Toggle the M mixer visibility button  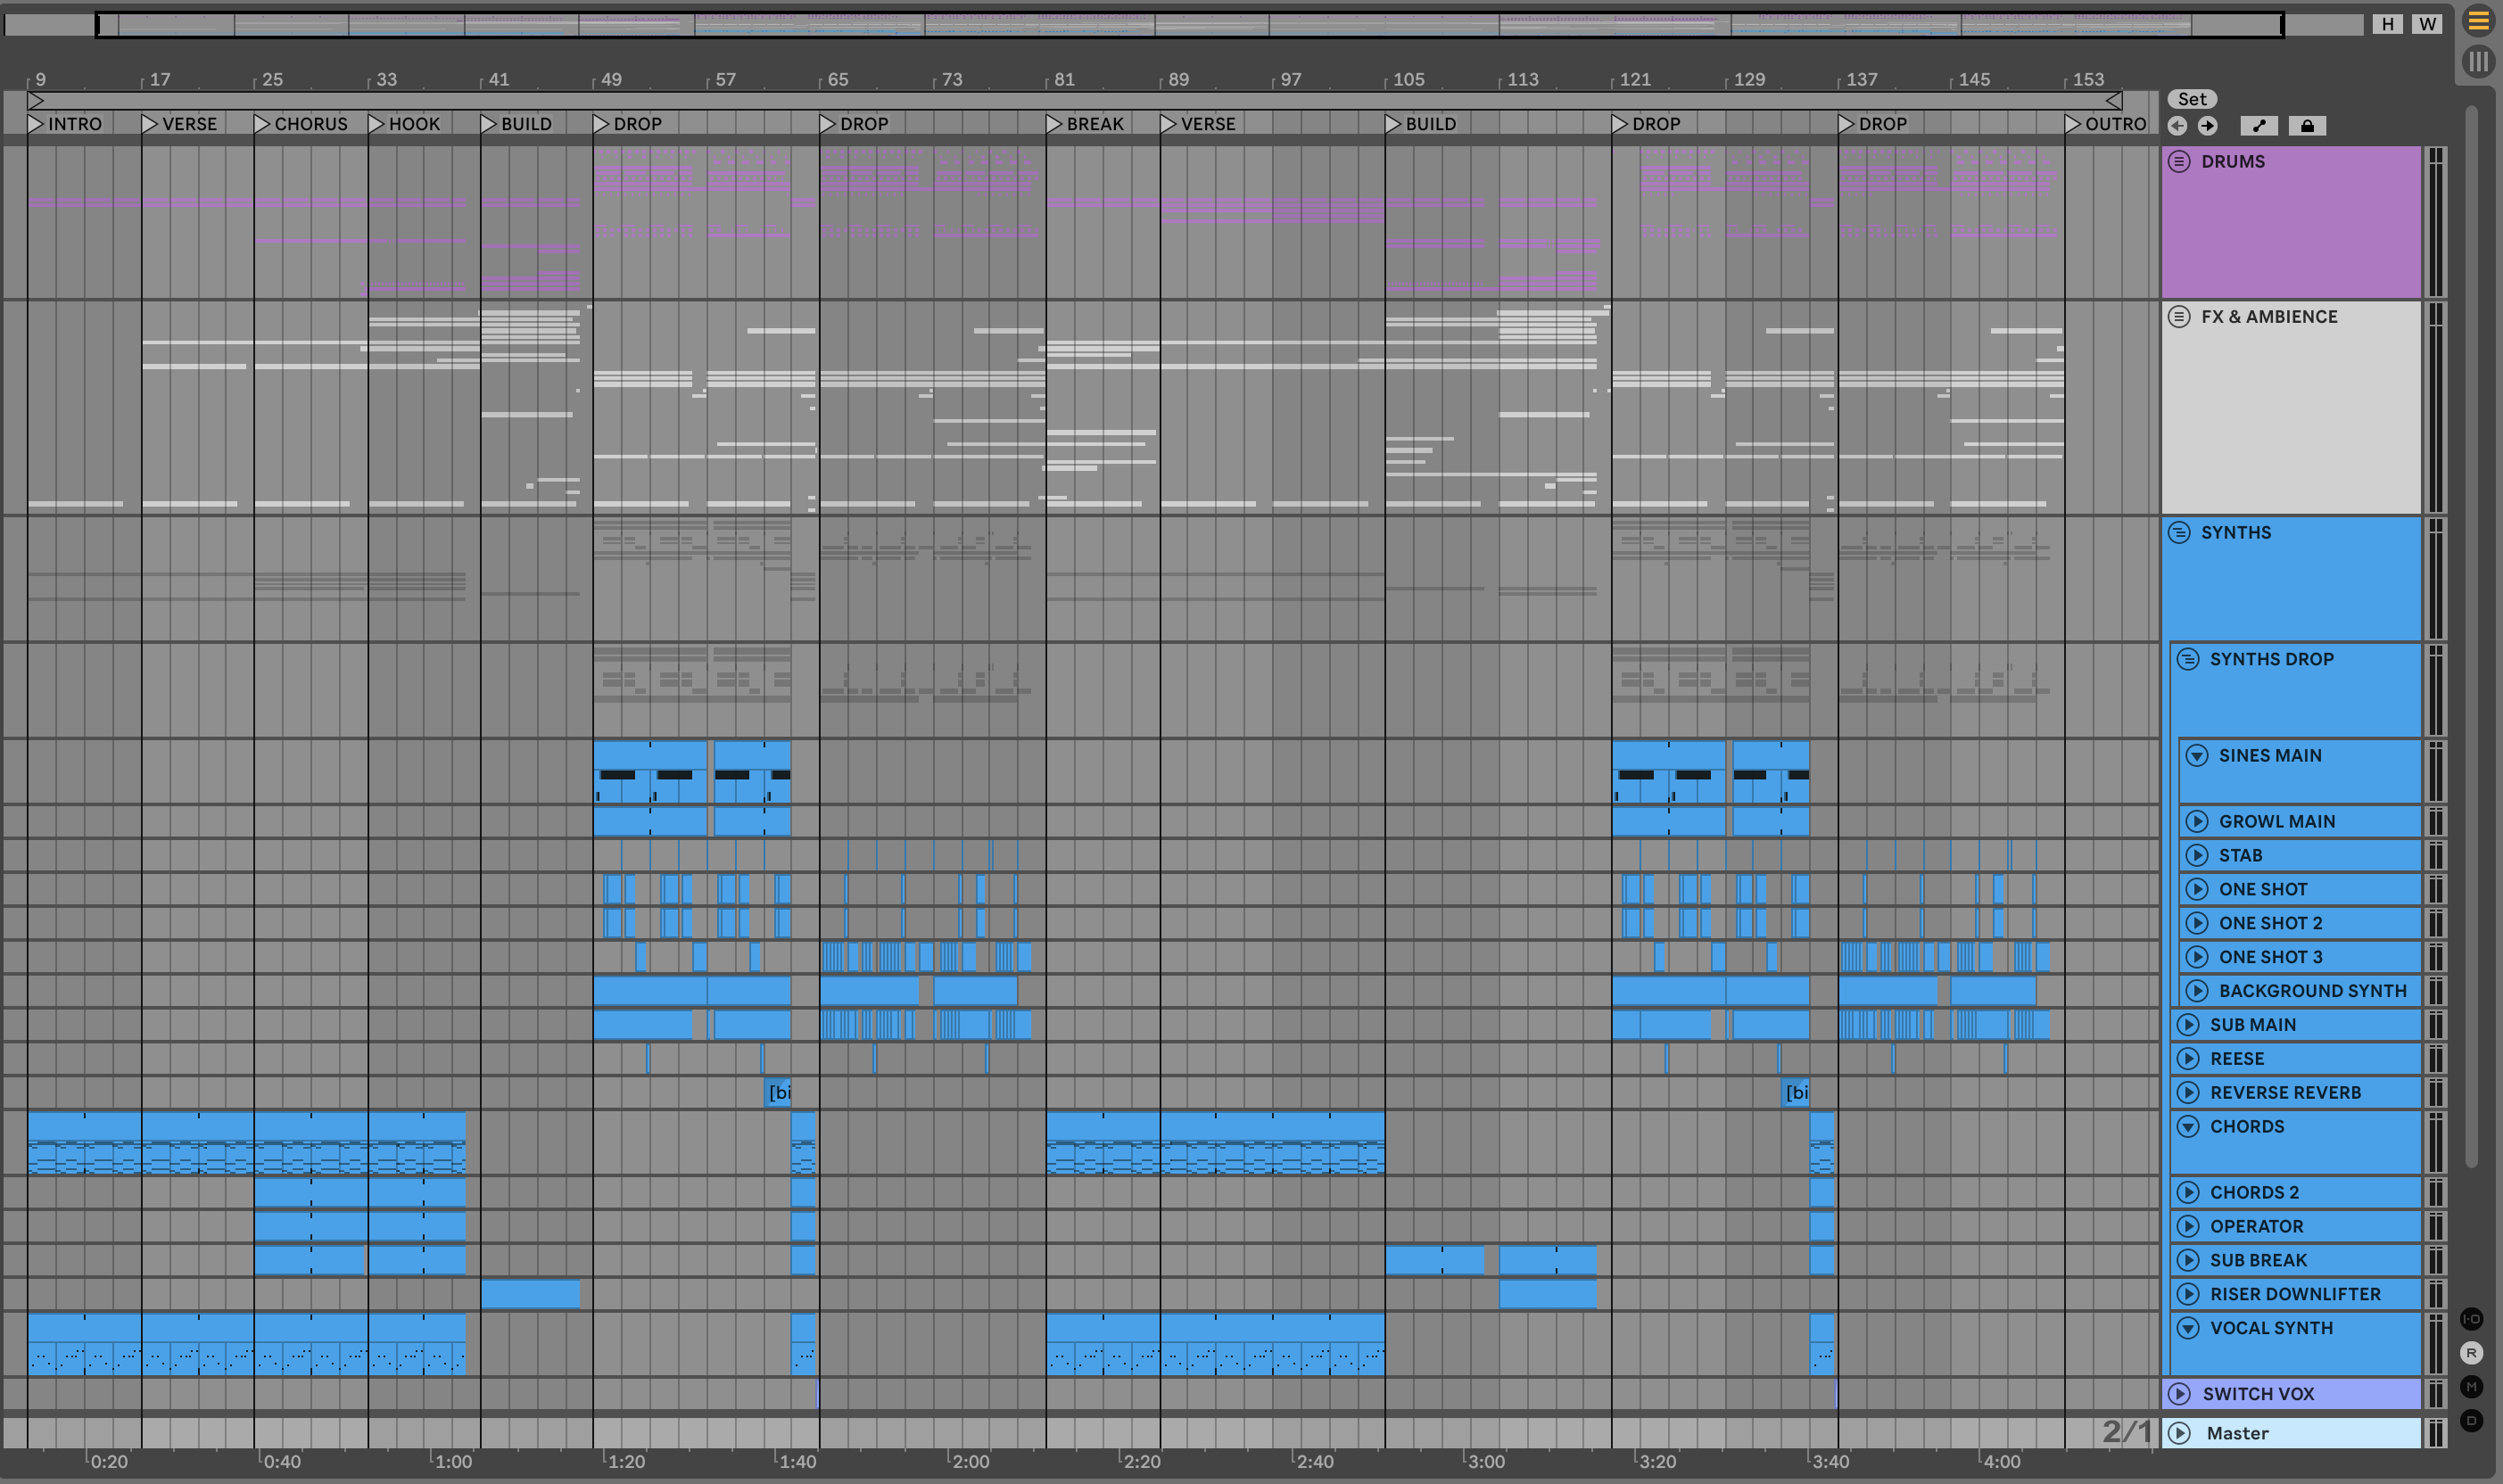click(x=2471, y=1387)
